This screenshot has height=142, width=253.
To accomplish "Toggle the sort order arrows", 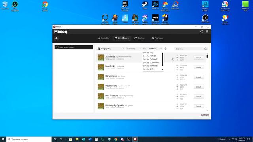I will point(166,49).
